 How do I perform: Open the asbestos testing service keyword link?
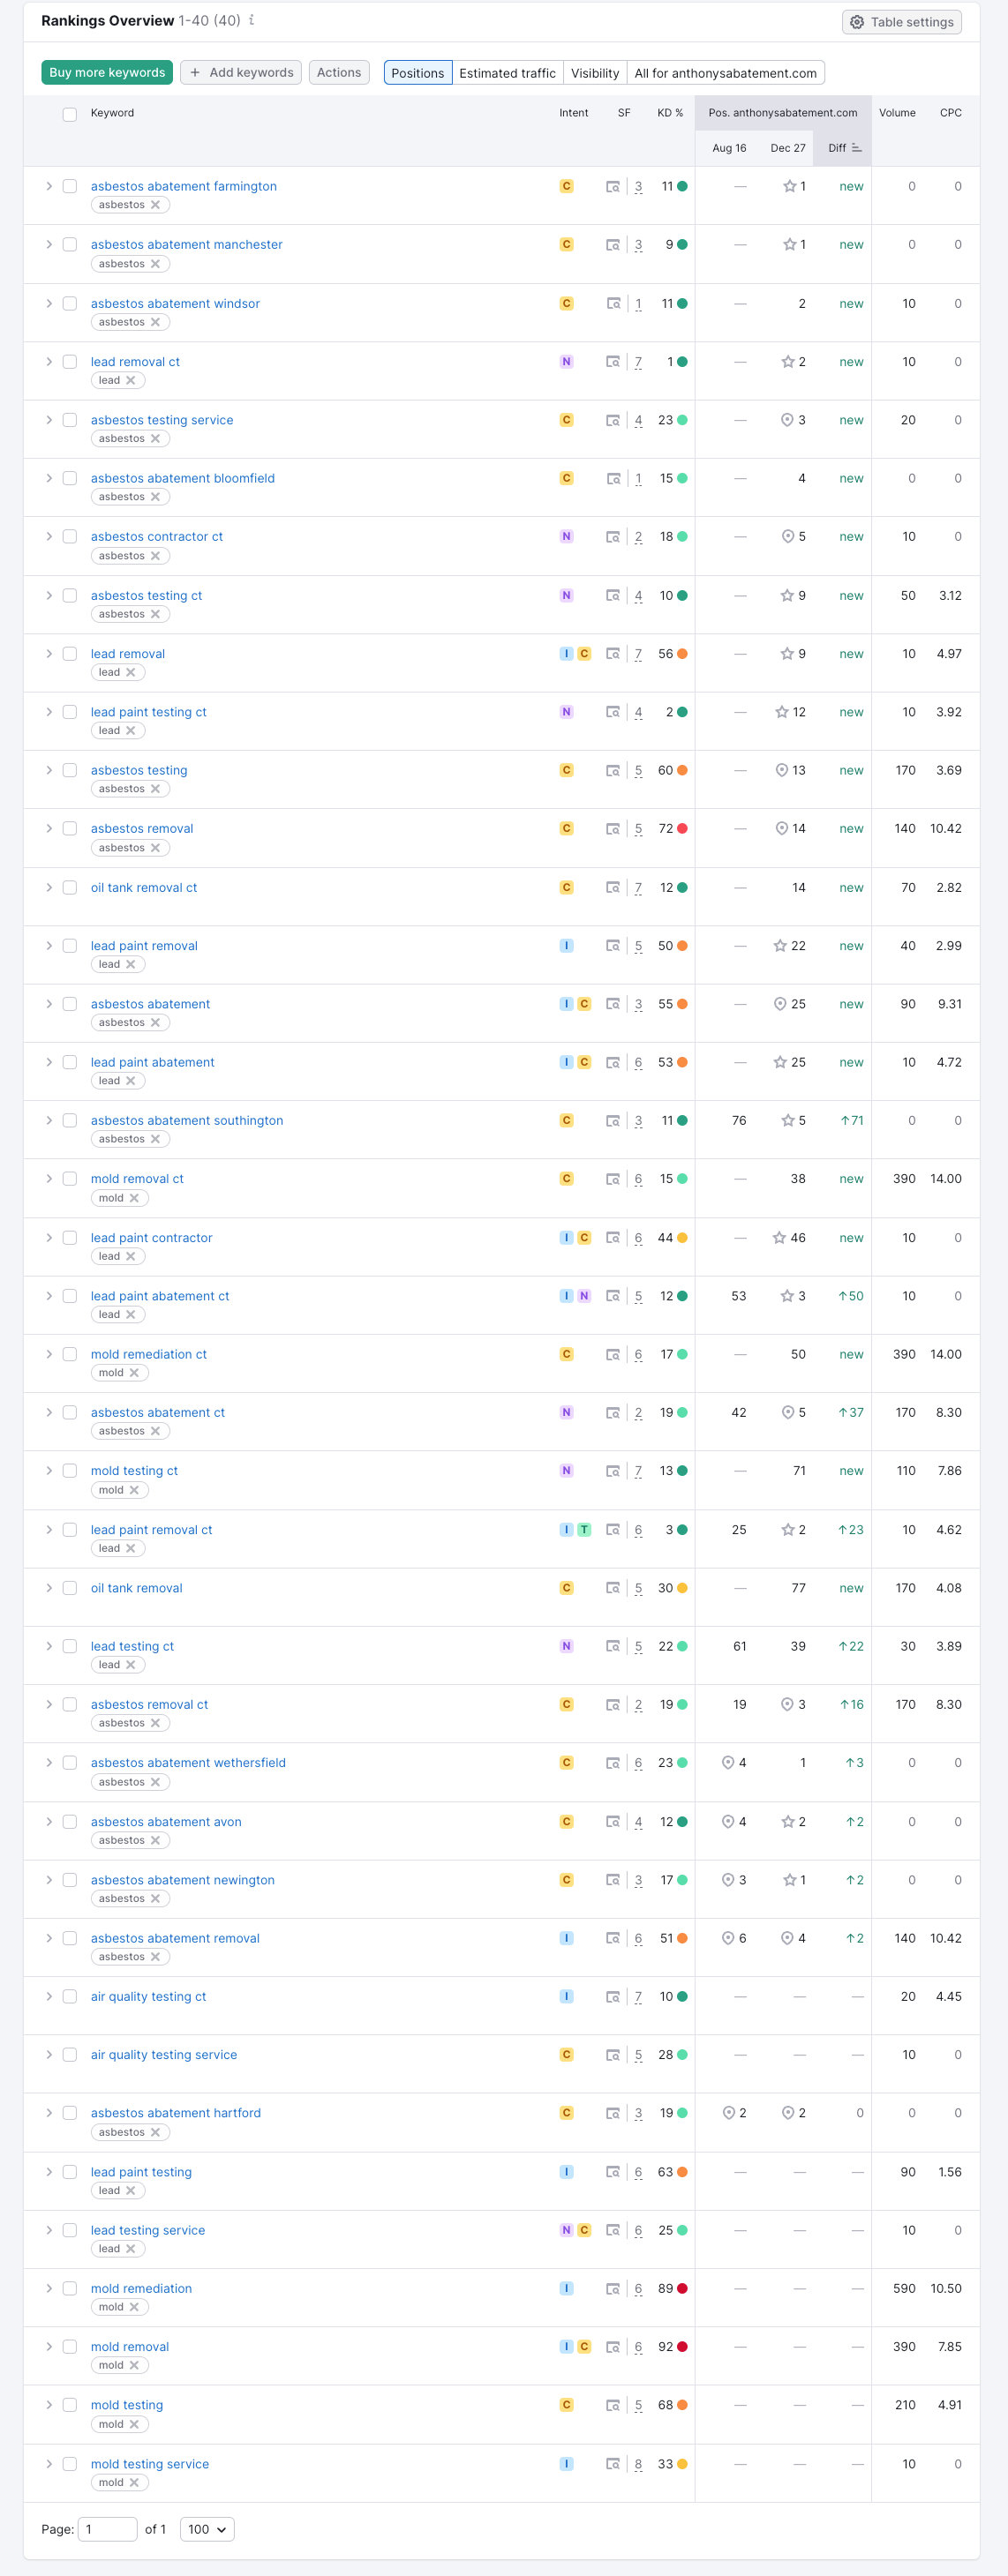coord(162,420)
